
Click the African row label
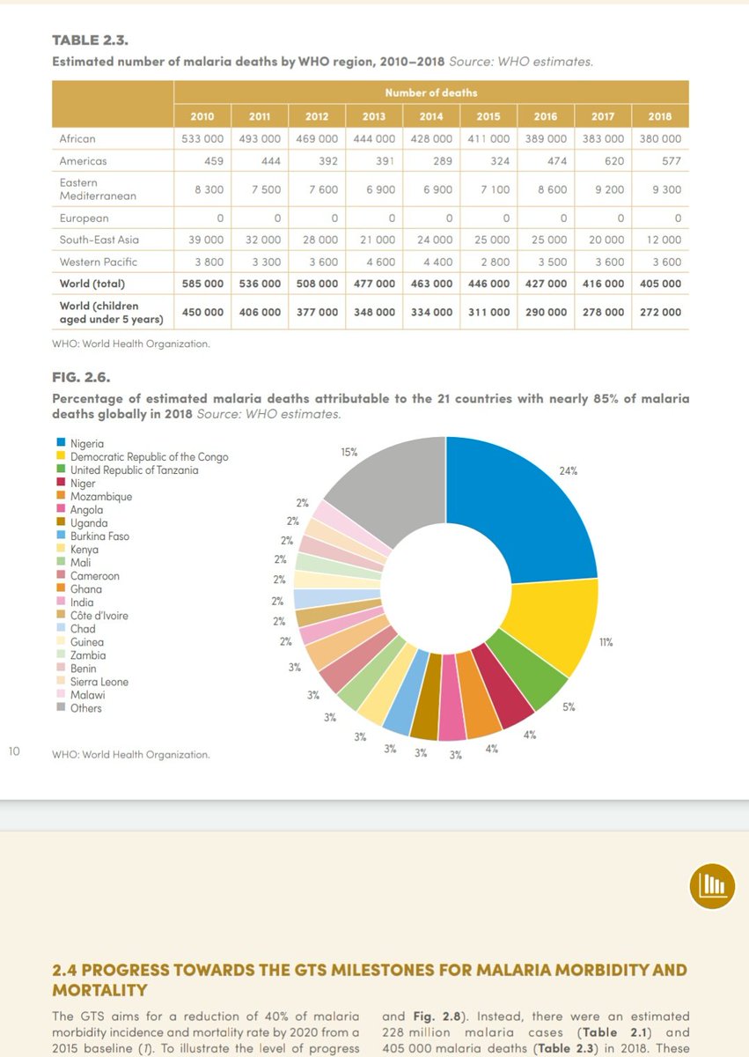(77, 139)
